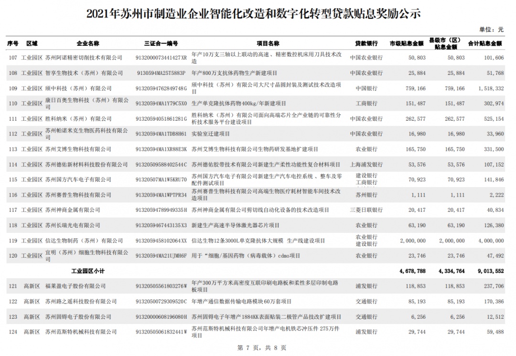Click the page footer 第 7 页, 共 8 页
This screenshot has width=516, height=356.
262,348
